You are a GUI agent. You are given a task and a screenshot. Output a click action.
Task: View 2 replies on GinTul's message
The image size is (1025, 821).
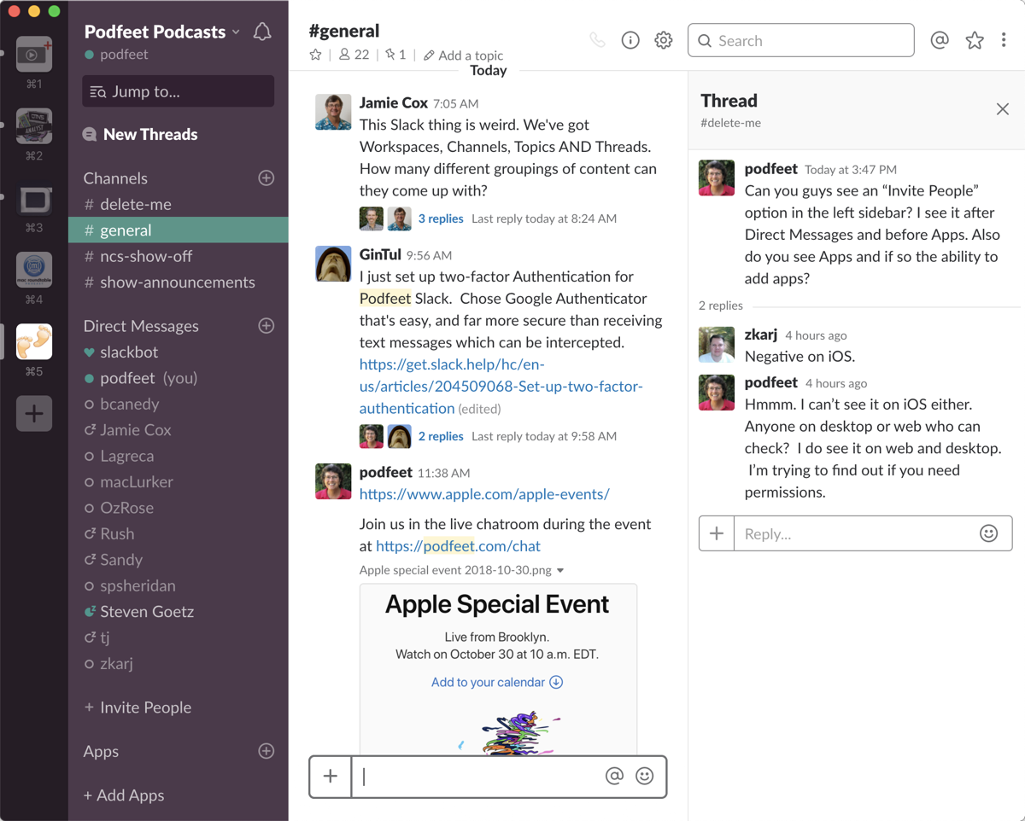(441, 436)
